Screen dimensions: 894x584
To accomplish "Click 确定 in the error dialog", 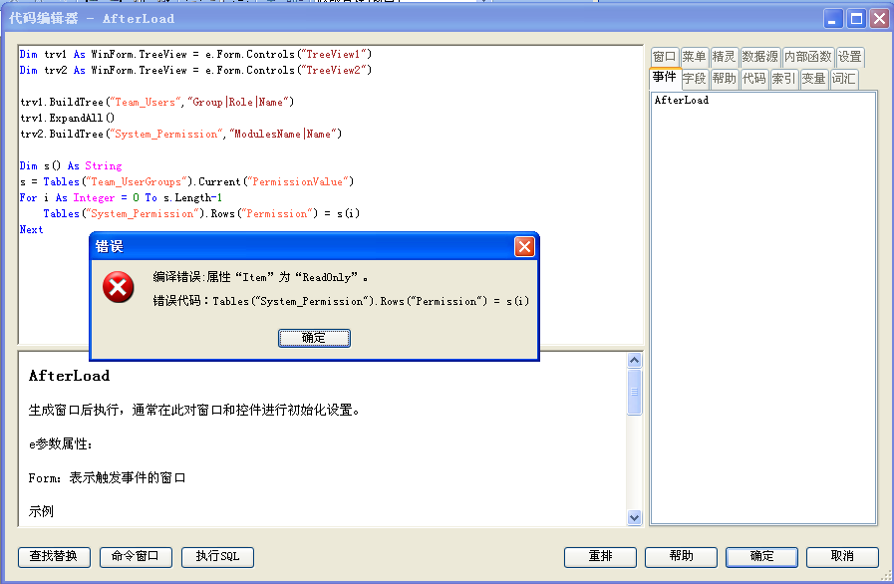I will [x=314, y=338].
